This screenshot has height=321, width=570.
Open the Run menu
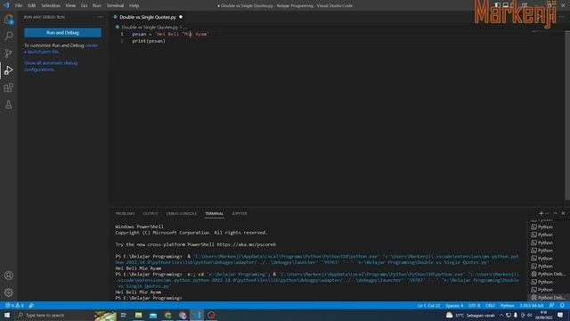96,5
